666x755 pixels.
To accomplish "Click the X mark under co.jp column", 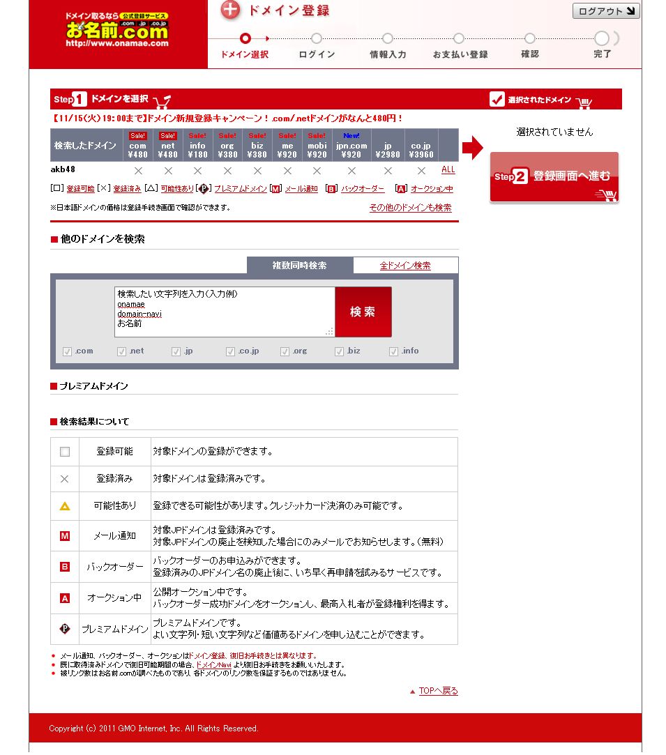I will tap(421, 171).
